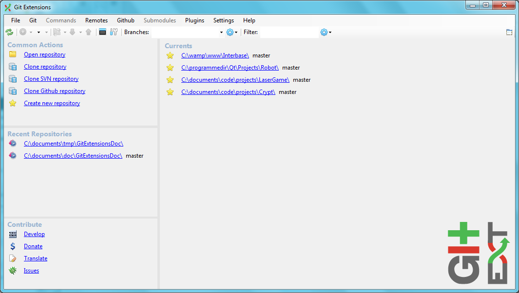This screenshot has height=293, width=519.
Task: Click the icon beside tmp\GitExtensionsDoc repository
Action: pyautogui.click(x=13, y=144)
